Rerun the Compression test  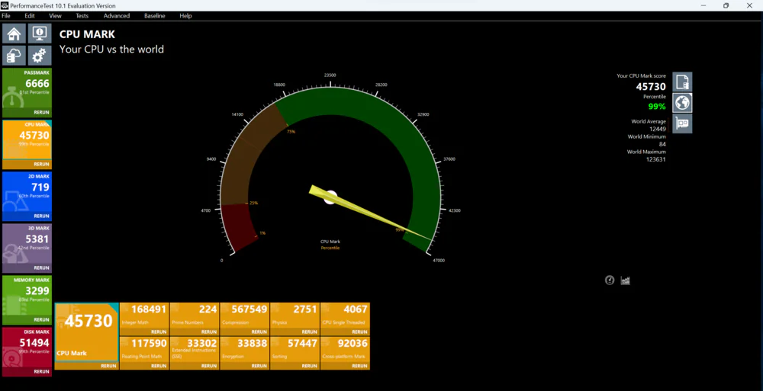pos(259,332)
